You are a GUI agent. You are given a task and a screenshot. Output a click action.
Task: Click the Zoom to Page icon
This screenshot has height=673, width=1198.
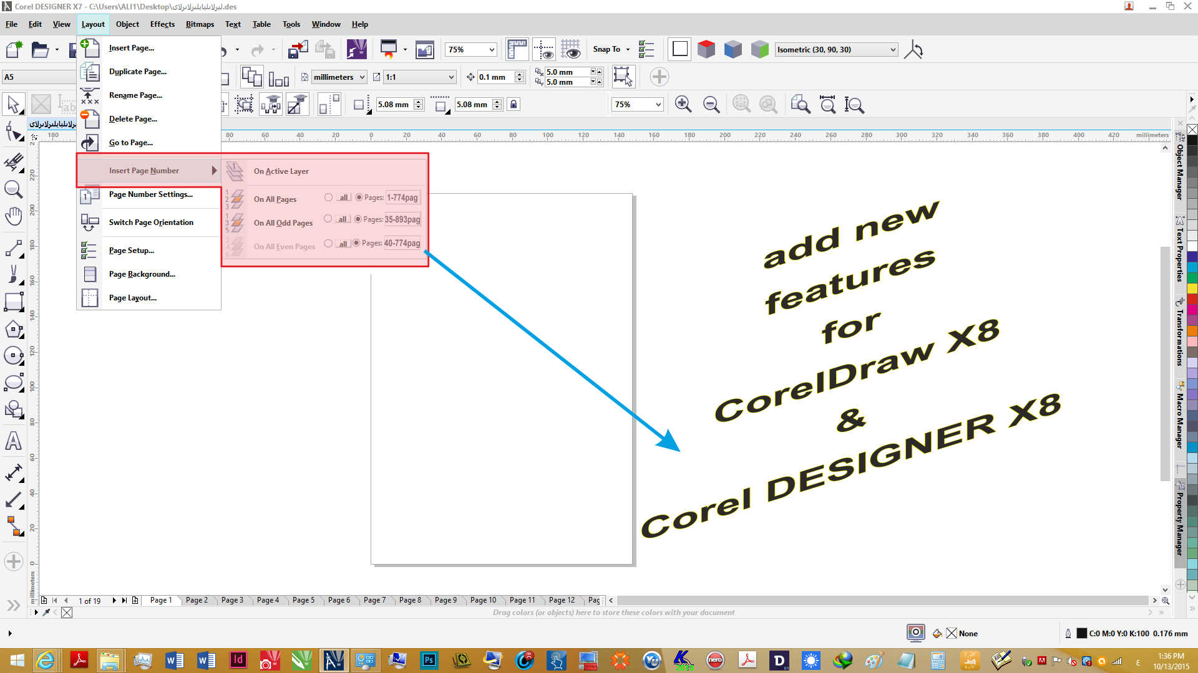tap(800, 104)
